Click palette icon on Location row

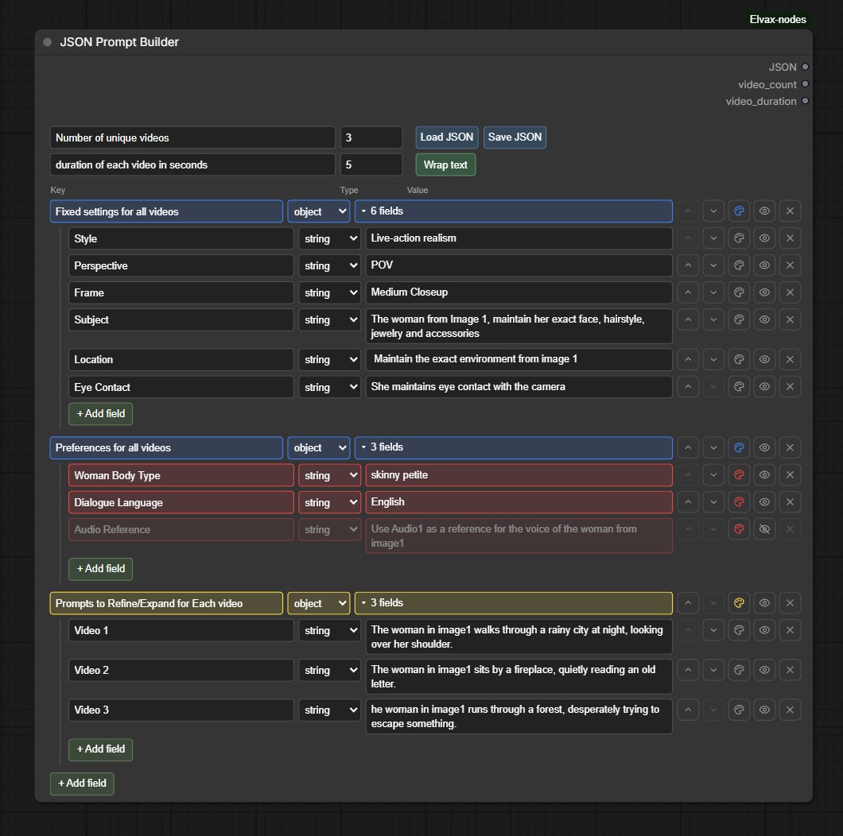739,359
